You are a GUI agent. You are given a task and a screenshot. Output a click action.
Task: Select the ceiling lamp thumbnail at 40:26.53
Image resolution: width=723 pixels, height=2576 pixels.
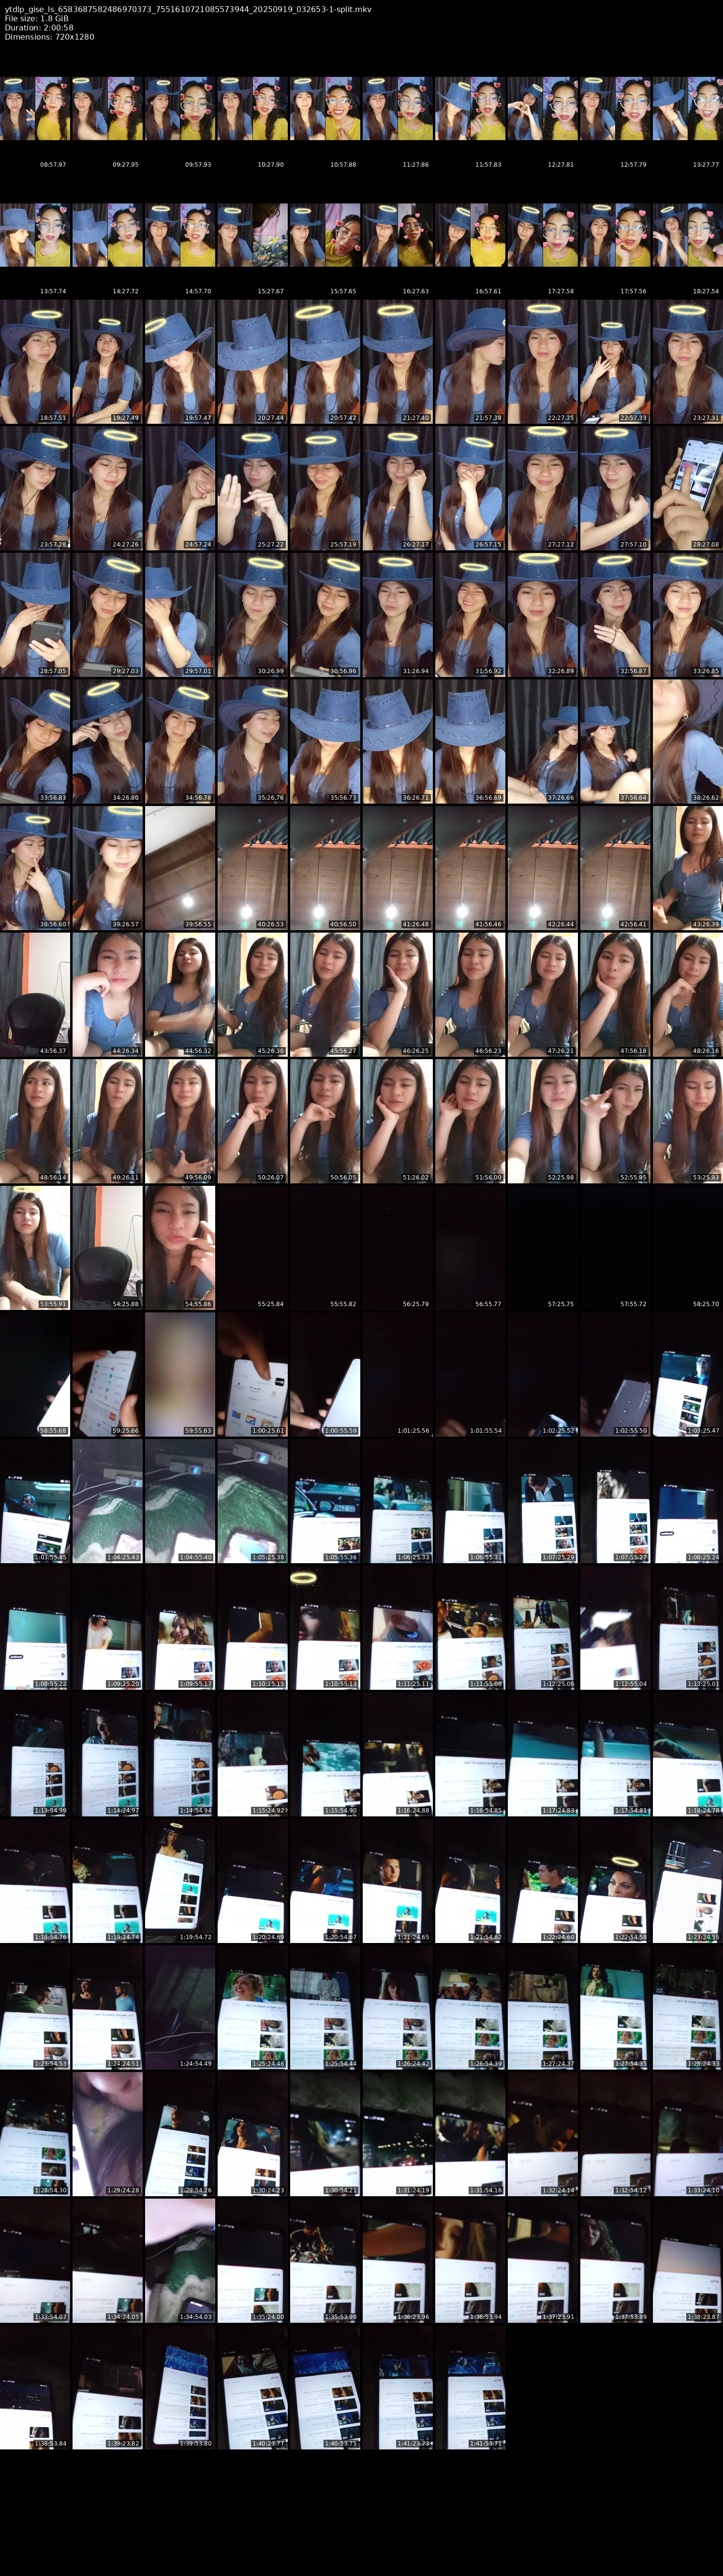pos(252,867)
